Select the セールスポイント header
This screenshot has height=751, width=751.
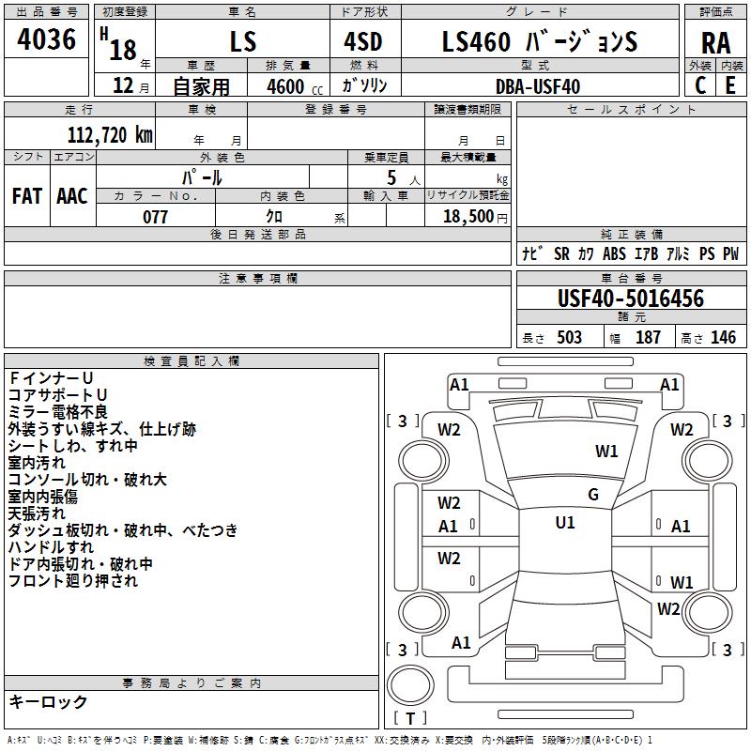(631, 109)
